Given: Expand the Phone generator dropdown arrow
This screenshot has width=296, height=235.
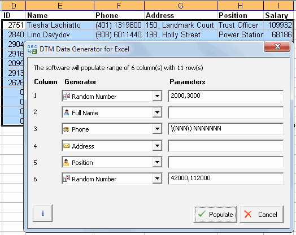Looking at the screenshot, I should point(157,129).
